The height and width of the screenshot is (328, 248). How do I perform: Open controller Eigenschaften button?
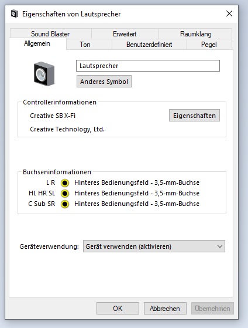tap(194, 115)
